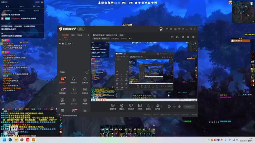Add a 多媒体 media source
Image resolution: width=255 pixels, height=143 pixels.
140,107
